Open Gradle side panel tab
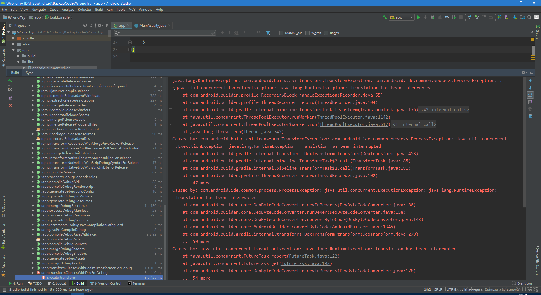Screen dimensions: 541x295 (x=538, y=32)
